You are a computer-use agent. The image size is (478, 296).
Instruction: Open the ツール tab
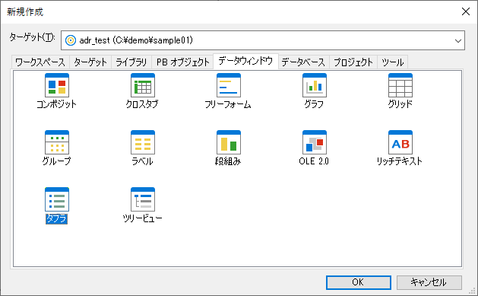393,62
